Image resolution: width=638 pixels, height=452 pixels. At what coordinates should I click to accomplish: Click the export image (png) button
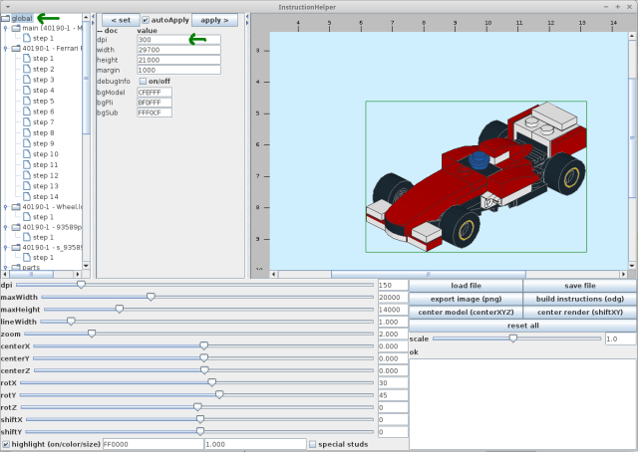pyautogui.click(x=466, y=298)
